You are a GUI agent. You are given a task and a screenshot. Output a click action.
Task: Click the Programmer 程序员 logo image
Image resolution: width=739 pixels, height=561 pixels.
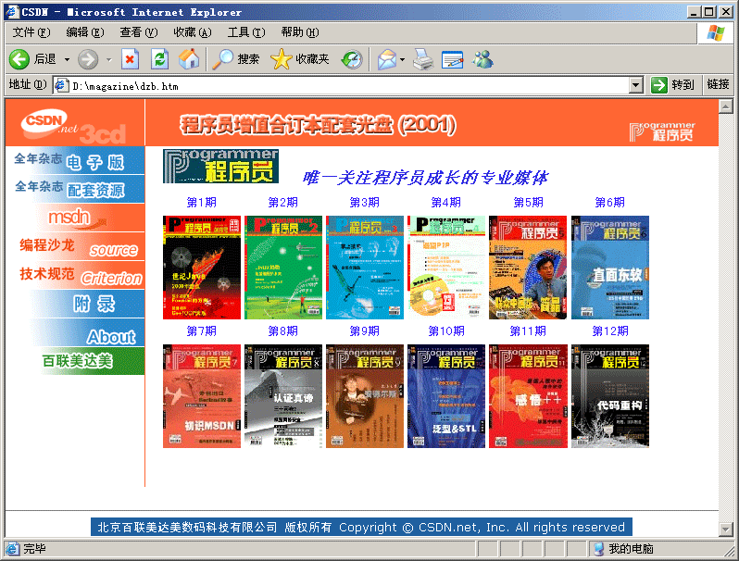click(220, 167)
